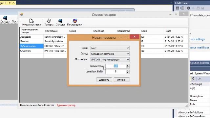Click IntelliTrace events list view icon
Viewport: 210px width, 118px height.
pos(177,8)
